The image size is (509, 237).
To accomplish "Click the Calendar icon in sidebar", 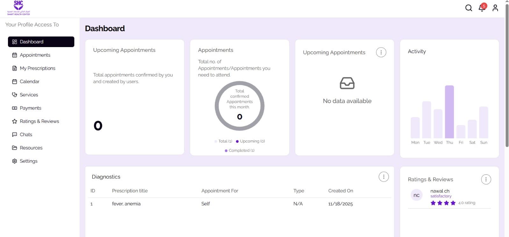I will point(14,81).
